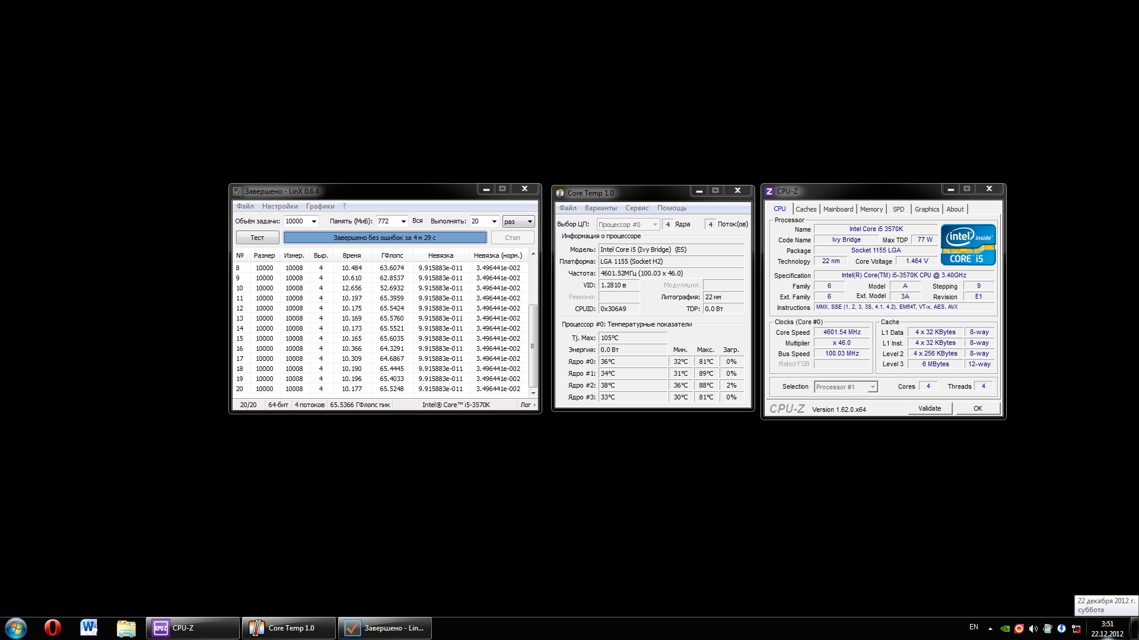Open the volume speaker tray icon
Image resolution: width=1139 pixels, height=640 pixels.
pyautogui.click(x=1033, y=629)
